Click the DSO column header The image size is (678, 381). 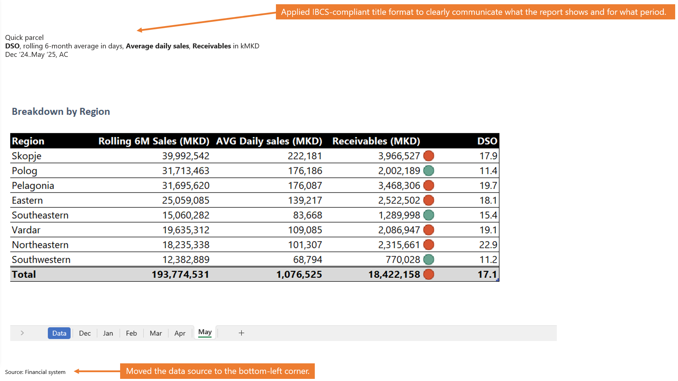click(487, 141)
